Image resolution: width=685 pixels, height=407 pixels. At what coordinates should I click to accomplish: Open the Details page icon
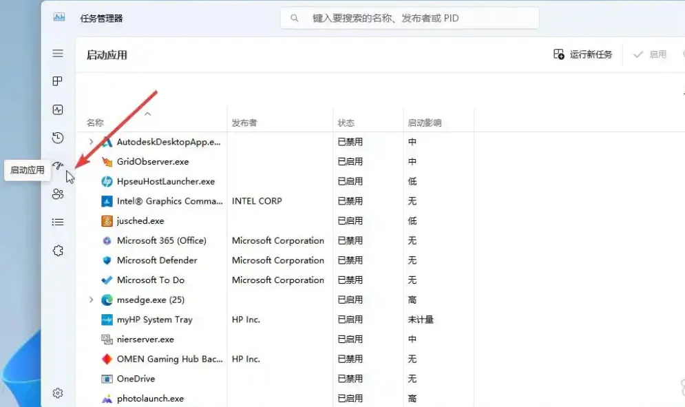[x=58, y=222]
